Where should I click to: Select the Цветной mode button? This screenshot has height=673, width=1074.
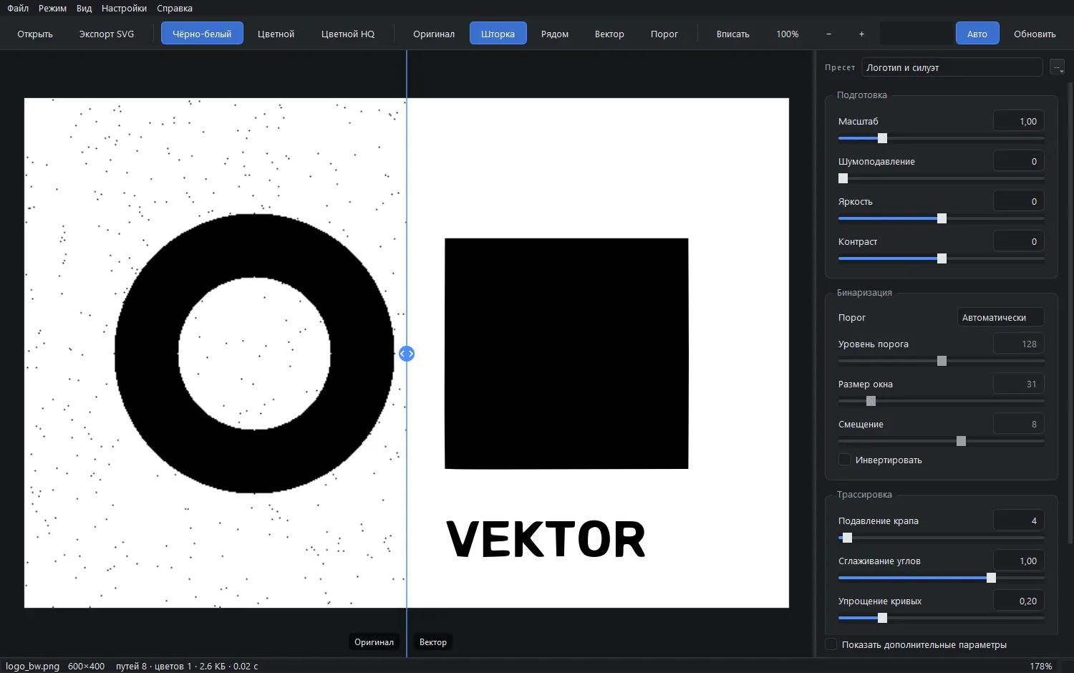[276, 34]
